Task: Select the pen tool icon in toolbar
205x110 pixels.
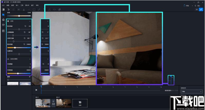Action: tap(39, 9)
